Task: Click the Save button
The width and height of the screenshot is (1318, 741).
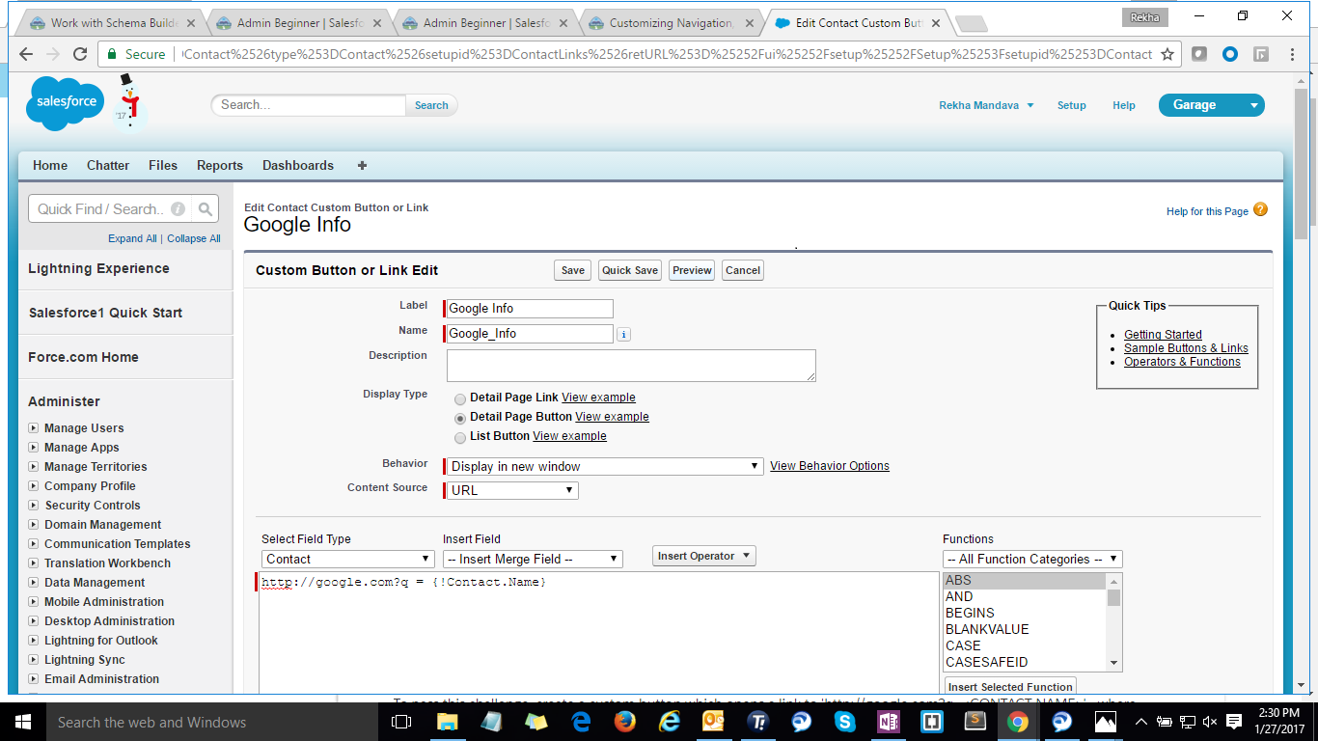Action: pos(573,270)
